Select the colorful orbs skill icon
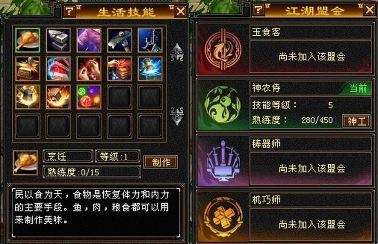The image size is (378, 244). (x=89, y=97)
